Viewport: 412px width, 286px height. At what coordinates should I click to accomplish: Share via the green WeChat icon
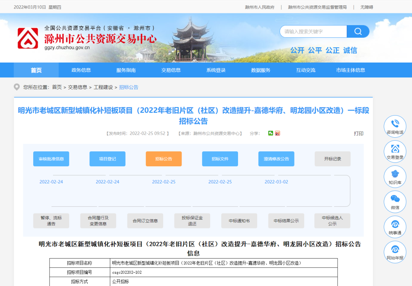270,133
